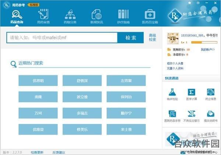Screen dimensions: 221x155
Task: Click the 冻结积分 coin icon
Action: tap(169, 55)
